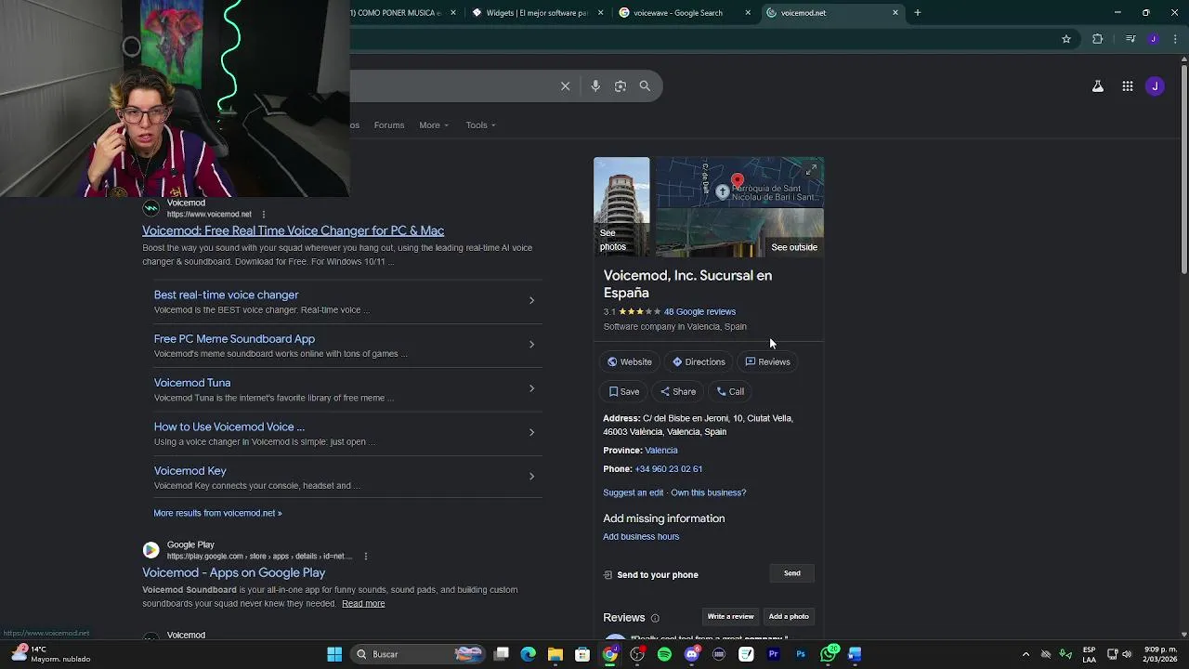Image resolution: width=1189 pixels, height=669 pixels.
Task: Clear the Google search box with X
Action: click(565, 85)
